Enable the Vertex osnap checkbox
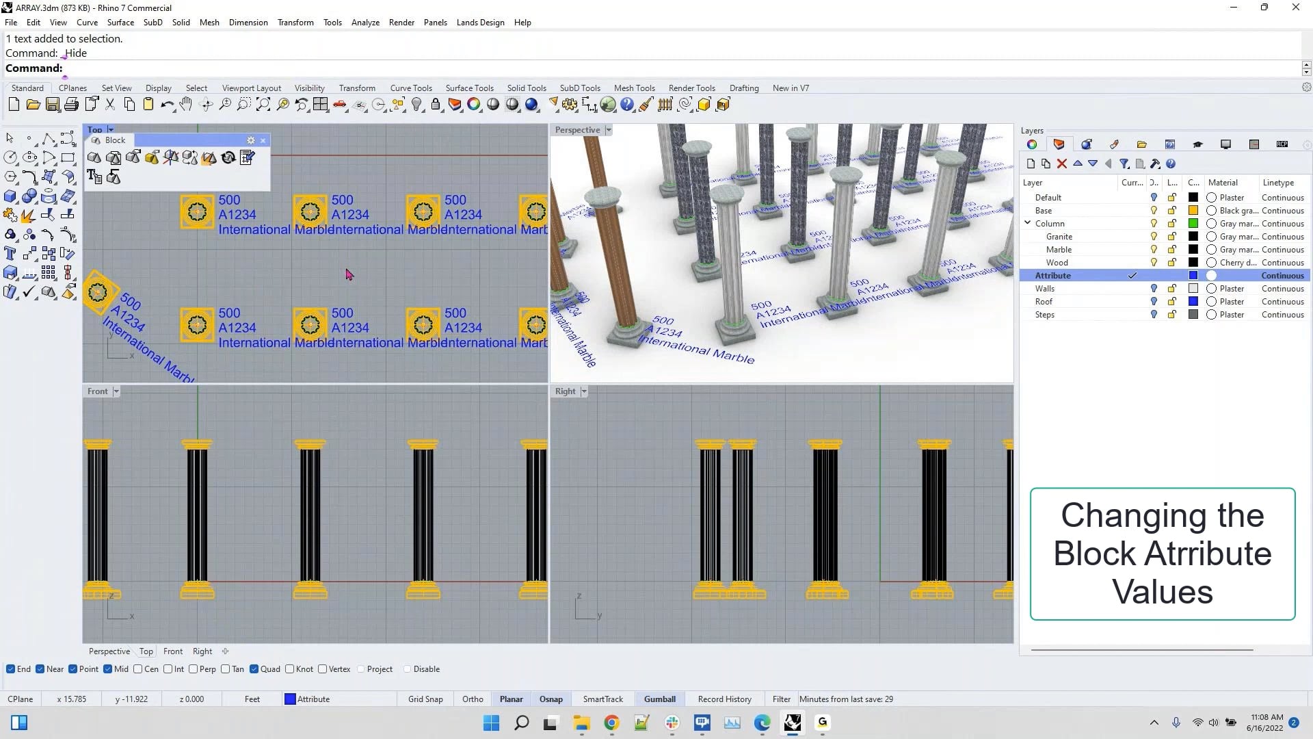Image resolution: width=1313 pixels, height=739 pixels. (x=323, y=669)
